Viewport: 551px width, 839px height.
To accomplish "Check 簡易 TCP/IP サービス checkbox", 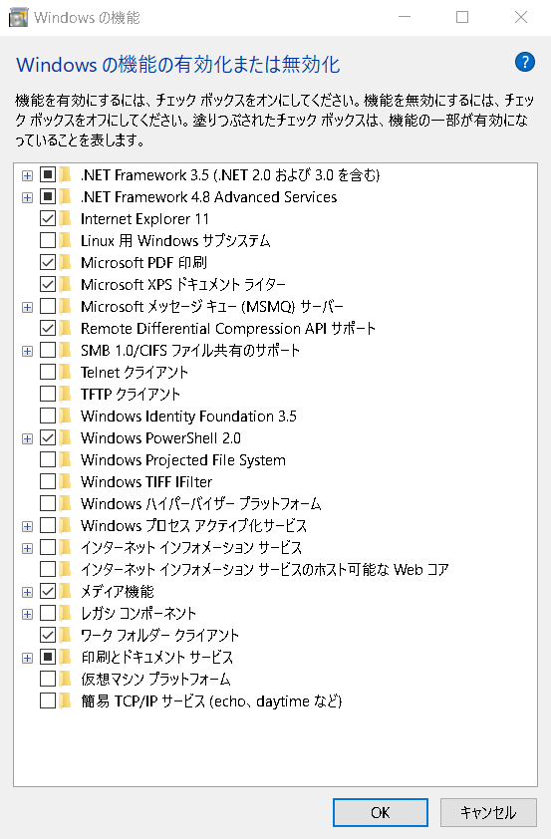I will (x=48, y=700).
